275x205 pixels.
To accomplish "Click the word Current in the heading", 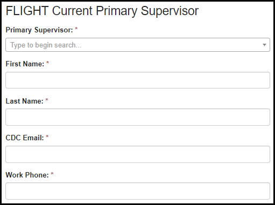I will click(72, 11).
